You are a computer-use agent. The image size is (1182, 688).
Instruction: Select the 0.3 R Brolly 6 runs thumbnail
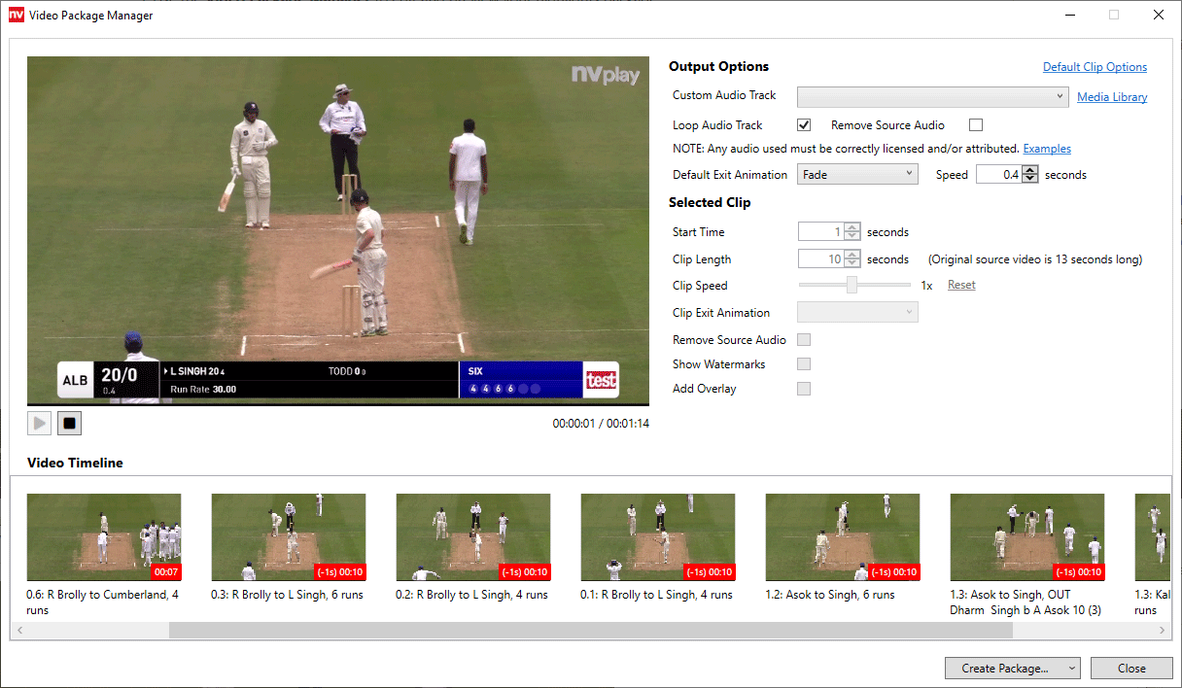289,537
